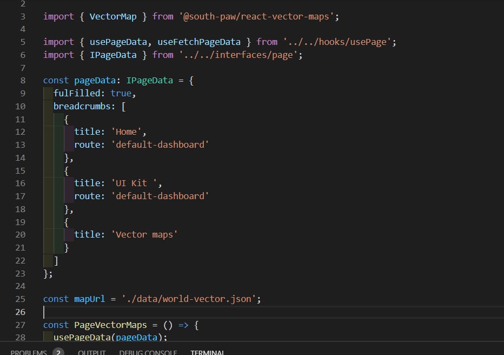Click './data/world-vector.json' string
Screen dimensions: 504x355
point(189,299)
